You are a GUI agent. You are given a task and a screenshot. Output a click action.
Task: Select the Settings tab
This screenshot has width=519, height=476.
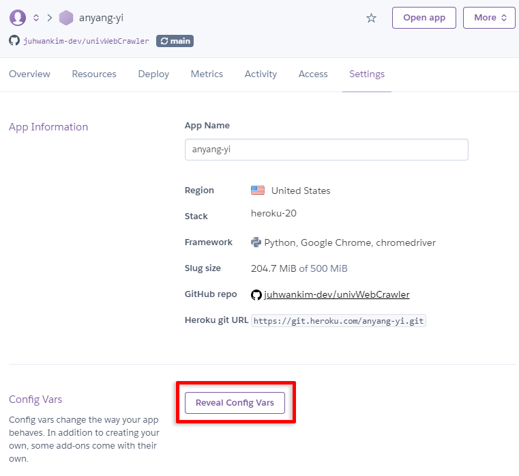click(367, 74)
